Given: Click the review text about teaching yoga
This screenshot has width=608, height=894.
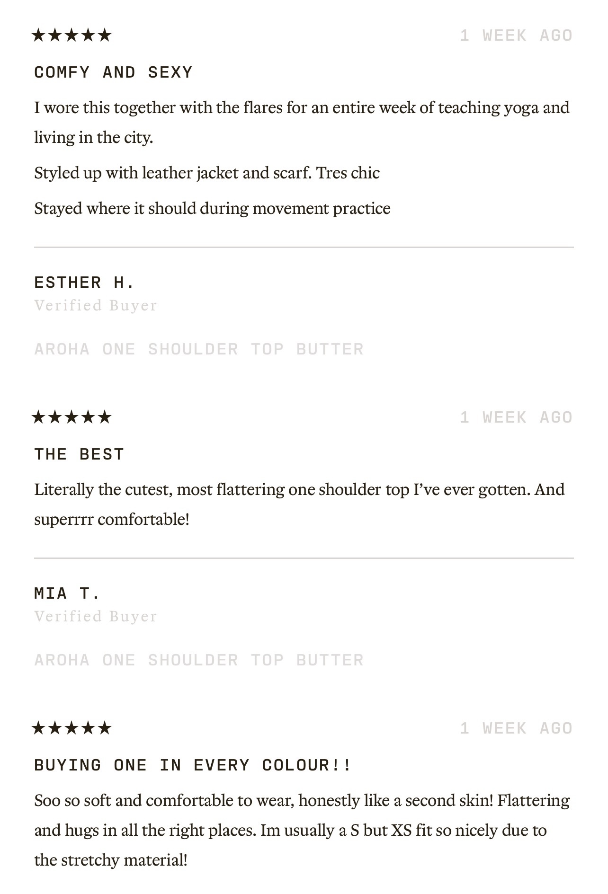Looking at the screenshot, I should [x=302, y=123].
